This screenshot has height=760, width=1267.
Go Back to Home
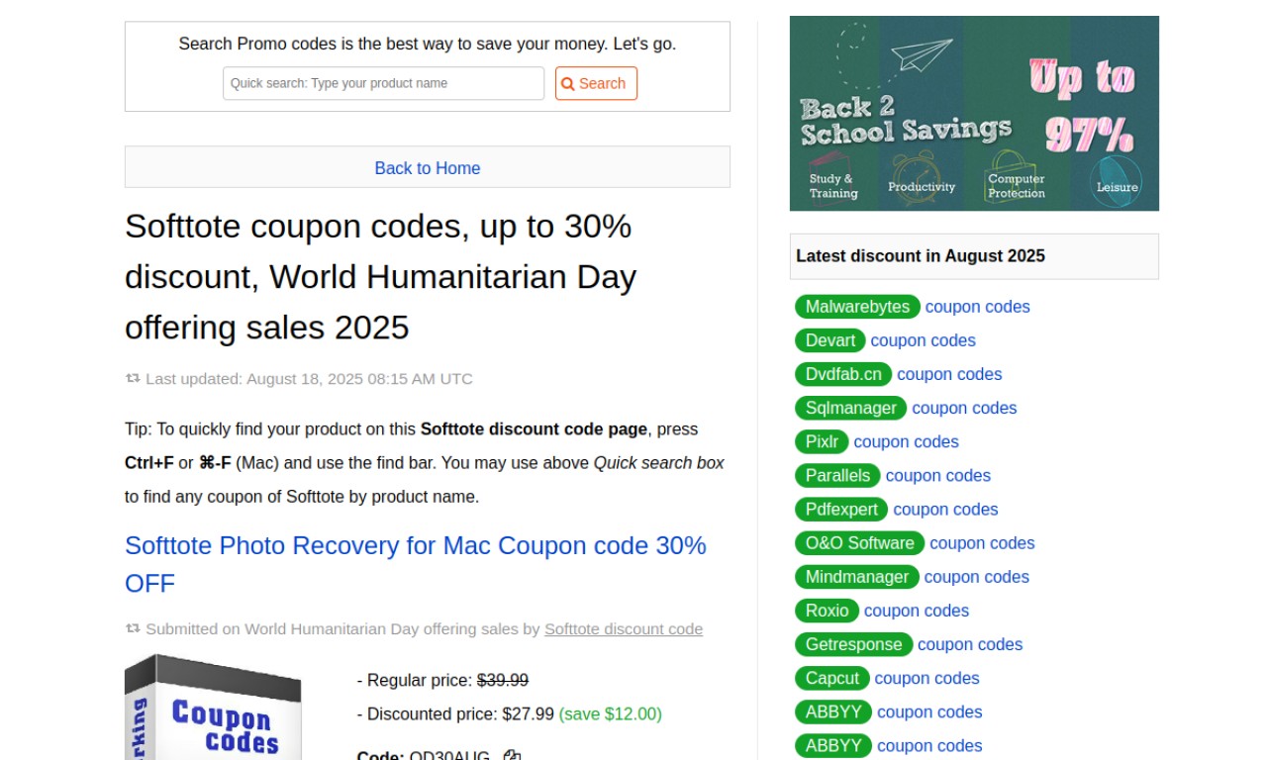click(428, 168)
